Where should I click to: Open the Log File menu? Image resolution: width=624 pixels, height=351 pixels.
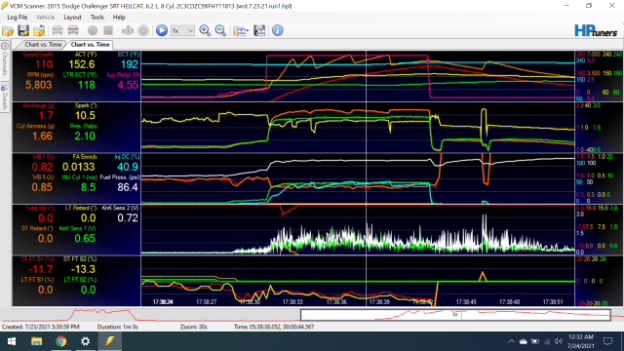[18, 18]
